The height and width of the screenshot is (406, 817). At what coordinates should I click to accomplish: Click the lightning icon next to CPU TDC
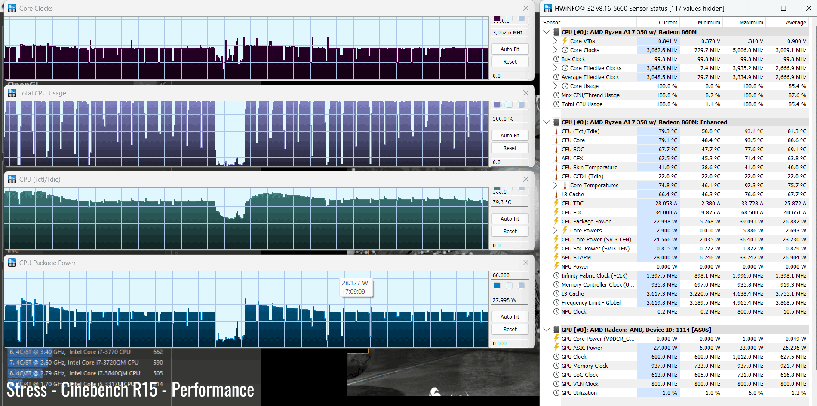(x=556, y=203)
